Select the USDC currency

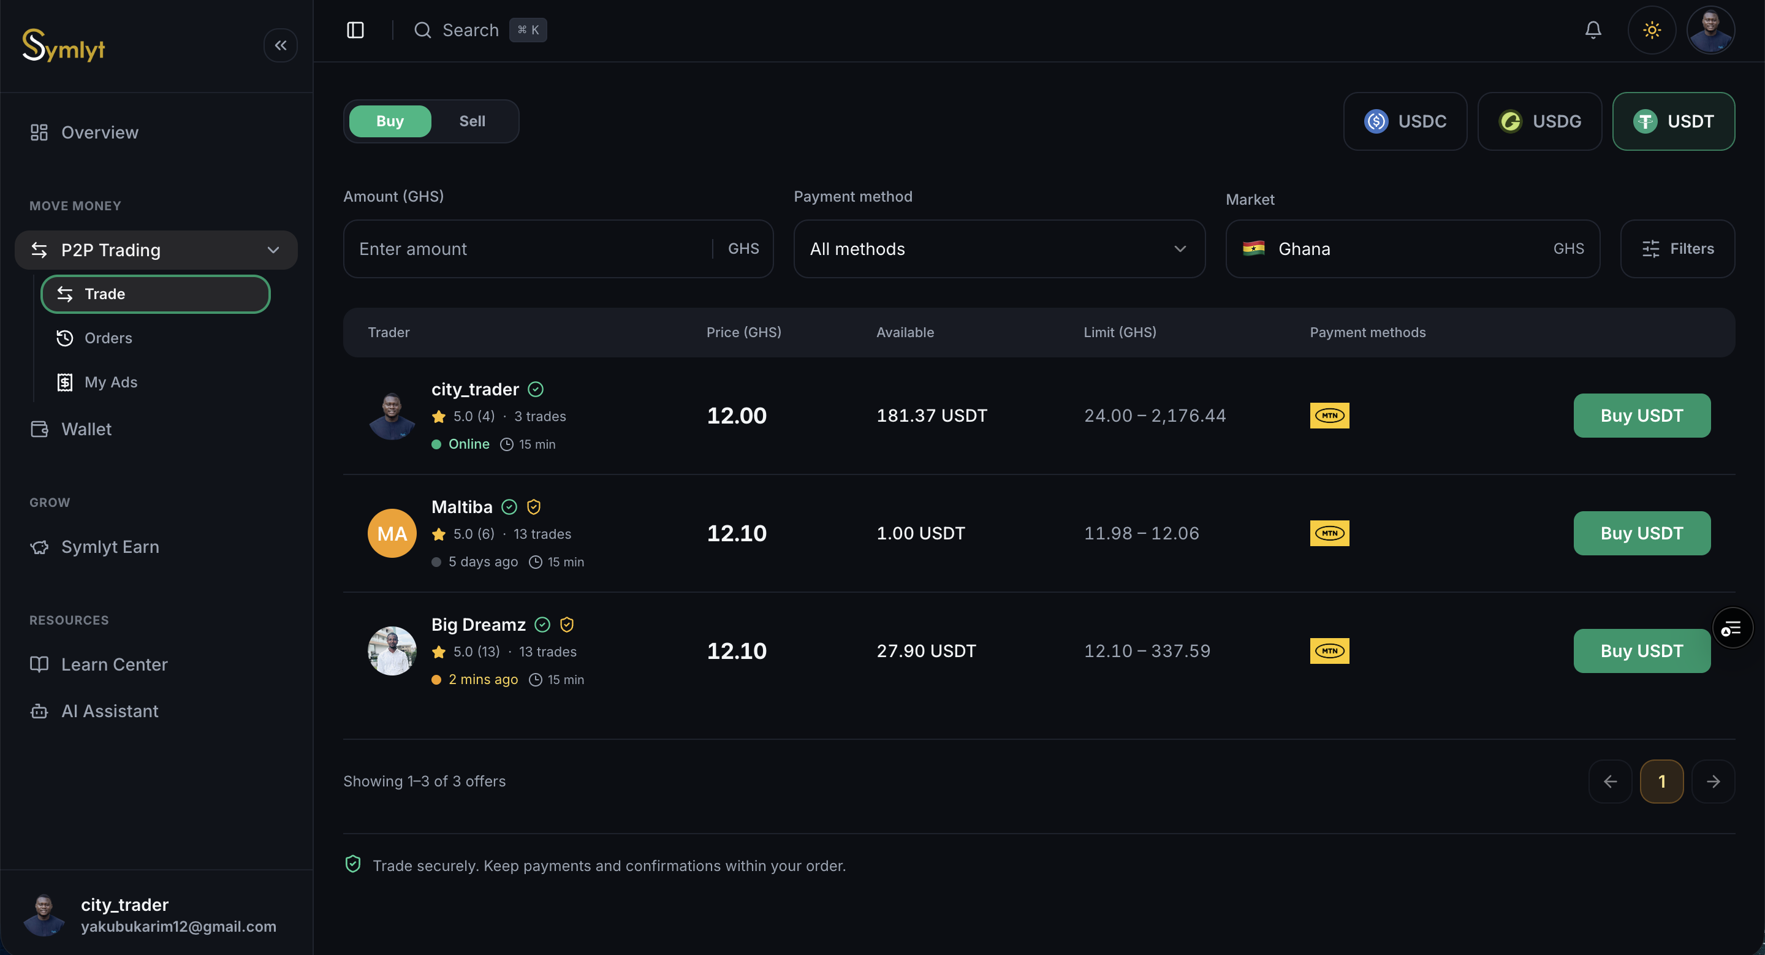click(1405, 121)
